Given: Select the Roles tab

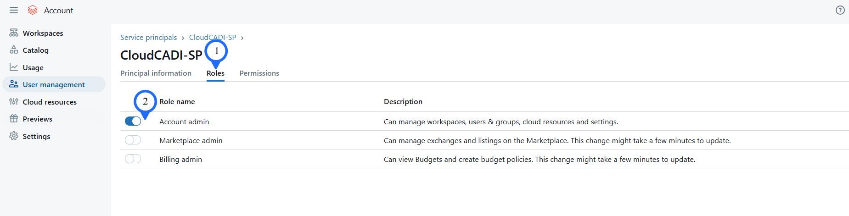Looking at the screenshot, I should coord(215,73).
